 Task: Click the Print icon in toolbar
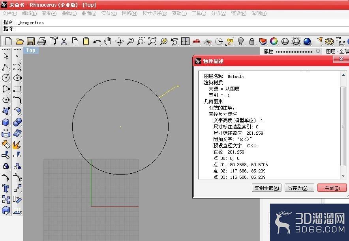pos(41,41)
